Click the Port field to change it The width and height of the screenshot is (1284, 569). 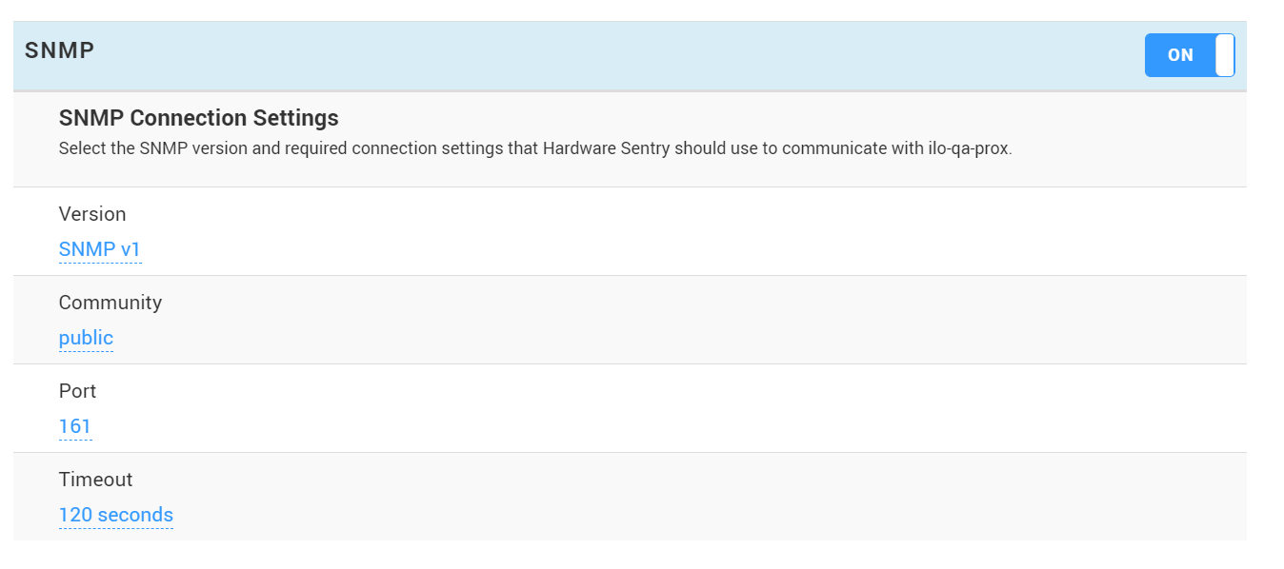pyautogui.click(x=74, y=425)
